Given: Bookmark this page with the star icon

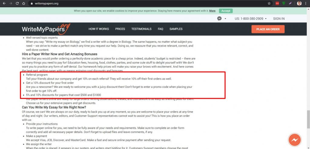Looking at the screenshot, I should (x=269, y=3).
